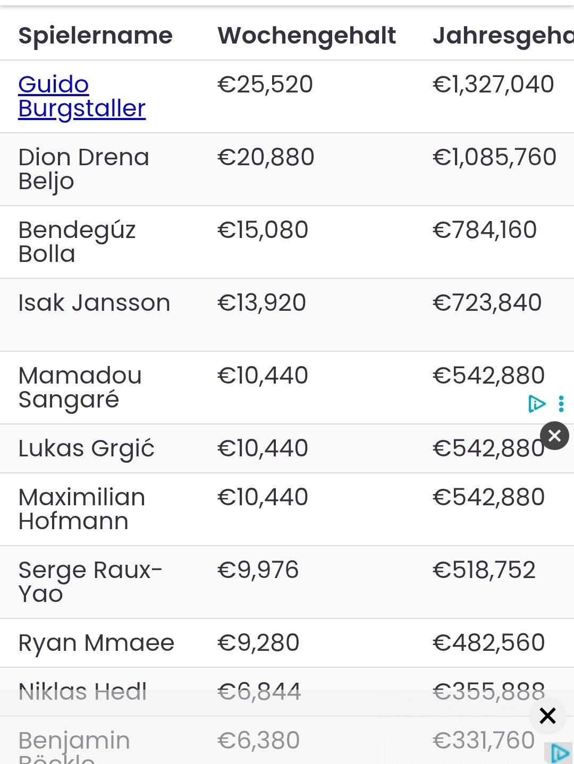Image resolution: width=574 pixels, height=764 pixels.
Task: Select Benjamin Böckle's weekly salary €6,380
Action: tap(259, 741)
